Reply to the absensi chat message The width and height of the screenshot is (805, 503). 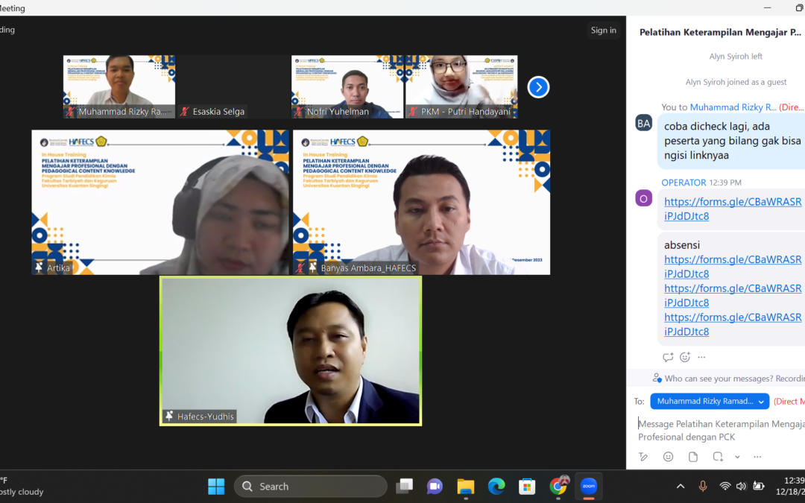667,357
